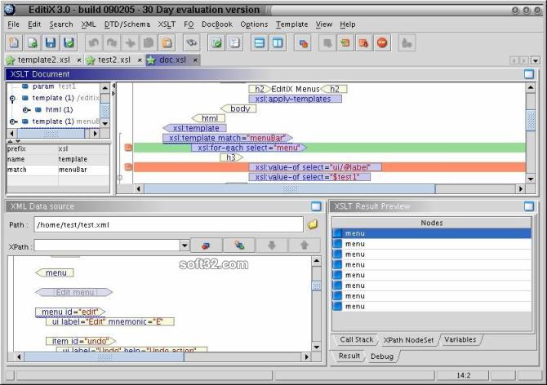Split the editor horizontally

260,43
